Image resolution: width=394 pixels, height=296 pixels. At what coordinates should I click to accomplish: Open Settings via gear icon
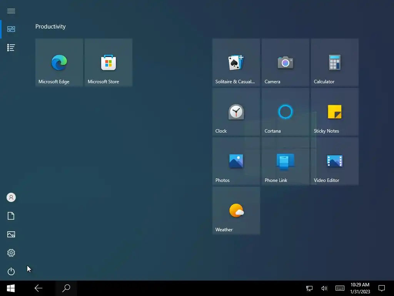(x=11, y=253)
